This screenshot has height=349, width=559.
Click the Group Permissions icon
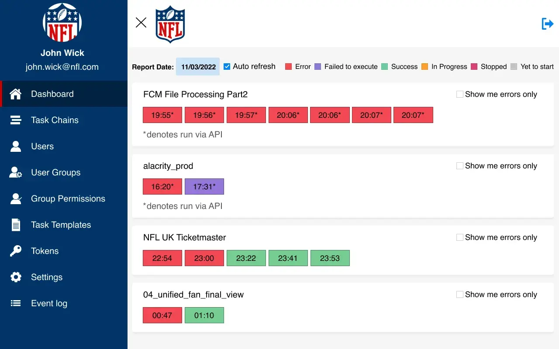pos(16,198)
